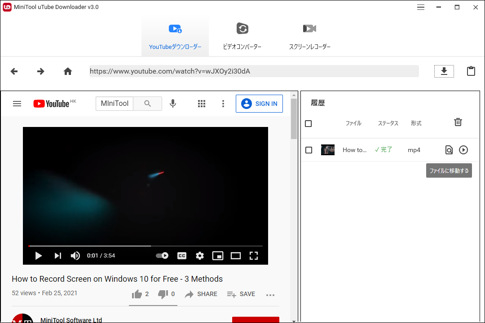Open YouTube settings three-dot menu

(x=223, y=104)
